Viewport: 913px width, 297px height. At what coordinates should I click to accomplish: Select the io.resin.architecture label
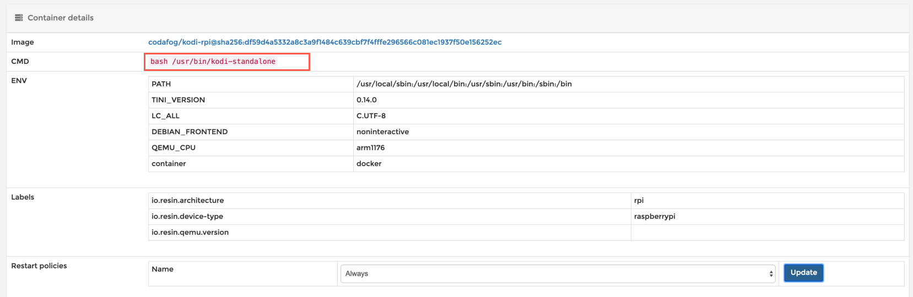pyautogui.click(x=187, y=201)
